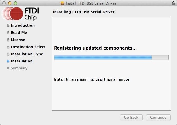Click the "Install time remaining" message
Image resolution: width=177 pixels, height=125 pixels.
[91, 79]
